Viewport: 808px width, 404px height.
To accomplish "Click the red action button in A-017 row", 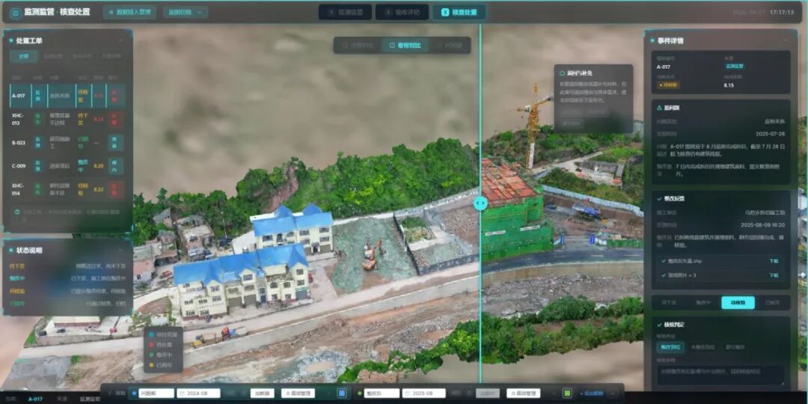I will [115, 96].
